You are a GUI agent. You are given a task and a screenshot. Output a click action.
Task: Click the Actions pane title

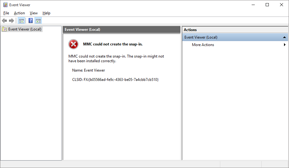point(190,30)
